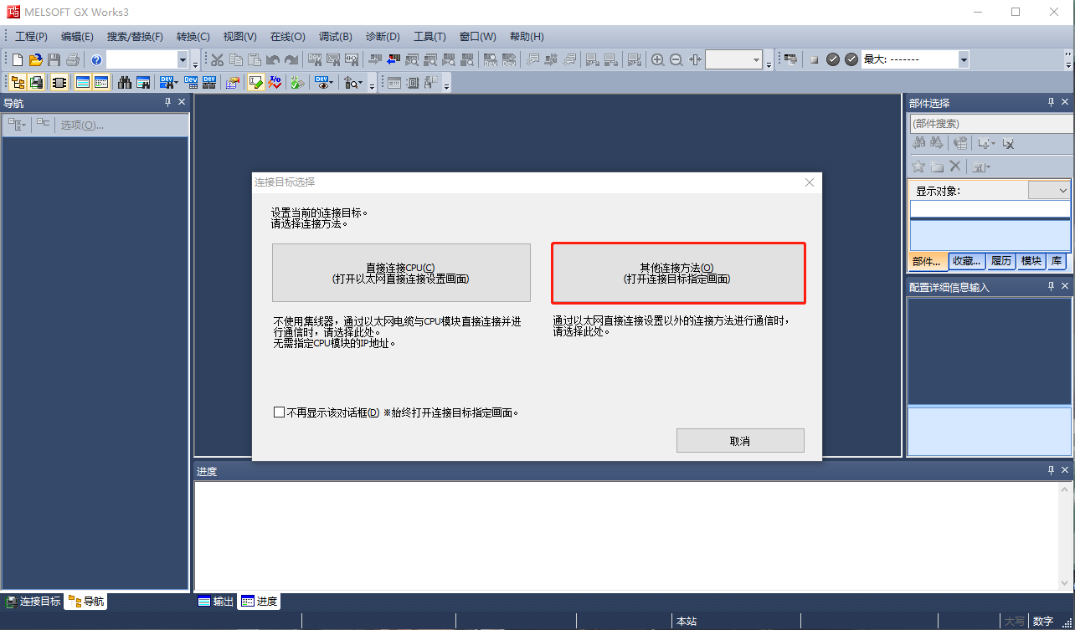Image resolution: width=1075 pixels, height=630 pixels.
Task: Switch to the 连接目标 tab
Action: (x=33, y=601)
